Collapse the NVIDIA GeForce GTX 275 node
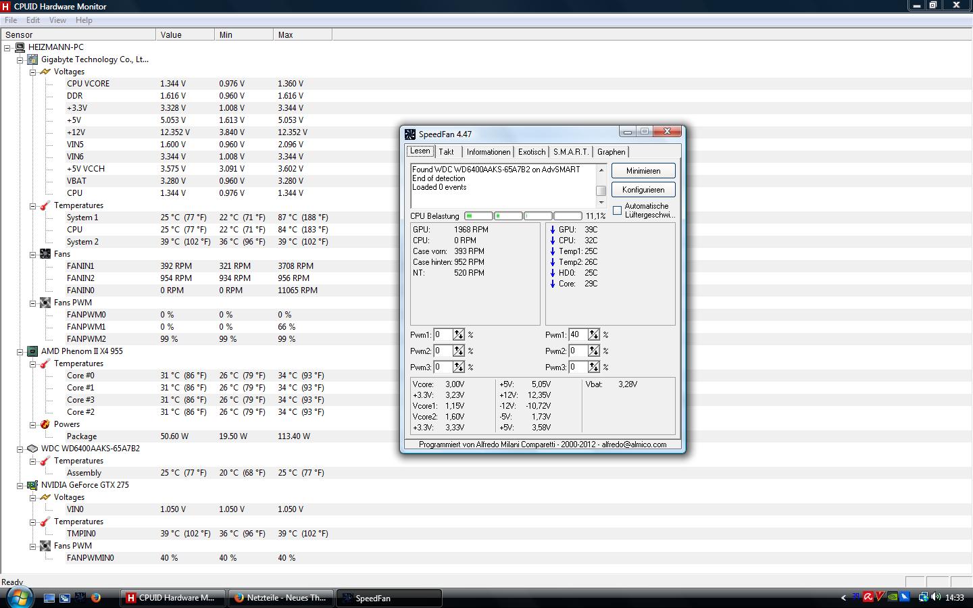This screenshot has height=608, width=973. pos(20,485)
